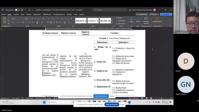Apply the yellow text highlight color
Image resolution: width=199 pixels, height=112 pixels.
click(37, 22)
